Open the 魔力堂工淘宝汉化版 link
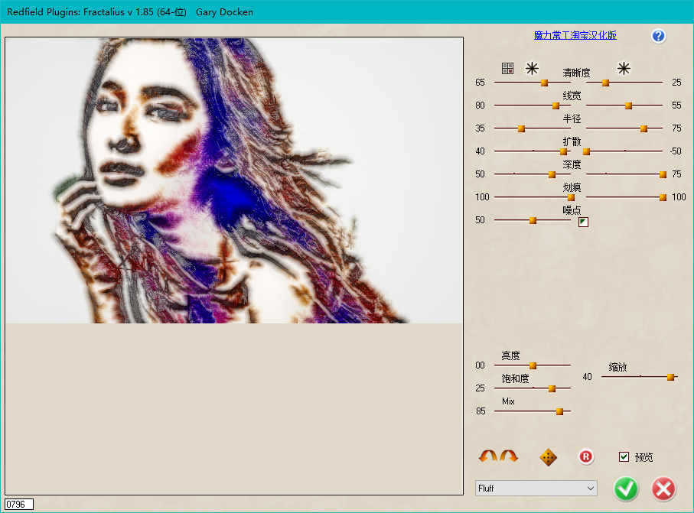This screenshot has height=513, width=694. click(x=575, y=35)
